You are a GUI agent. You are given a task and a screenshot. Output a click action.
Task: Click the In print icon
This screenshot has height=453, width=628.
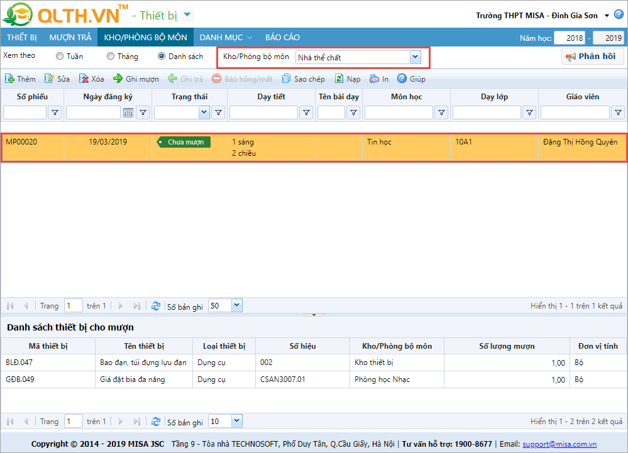(374, 79)
